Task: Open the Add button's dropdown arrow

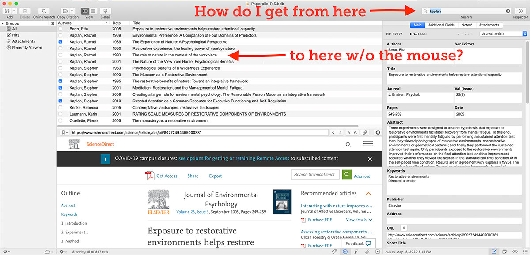Action: coord(14,11)
